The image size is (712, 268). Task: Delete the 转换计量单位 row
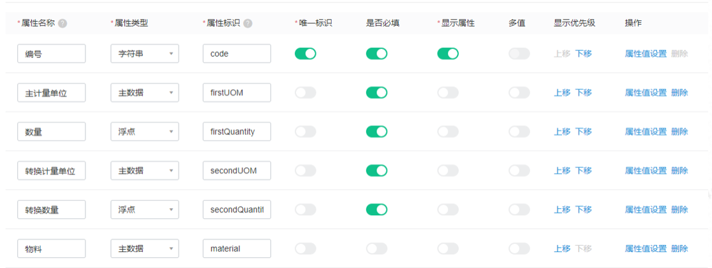coord(679,171)
